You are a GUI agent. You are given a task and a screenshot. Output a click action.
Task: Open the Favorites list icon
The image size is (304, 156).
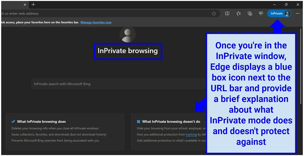tap(238, 14)
